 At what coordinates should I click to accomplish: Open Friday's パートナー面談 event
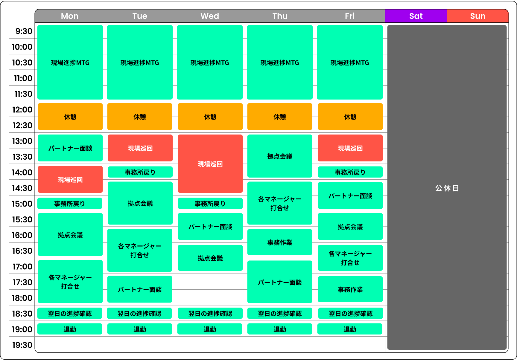350,195
